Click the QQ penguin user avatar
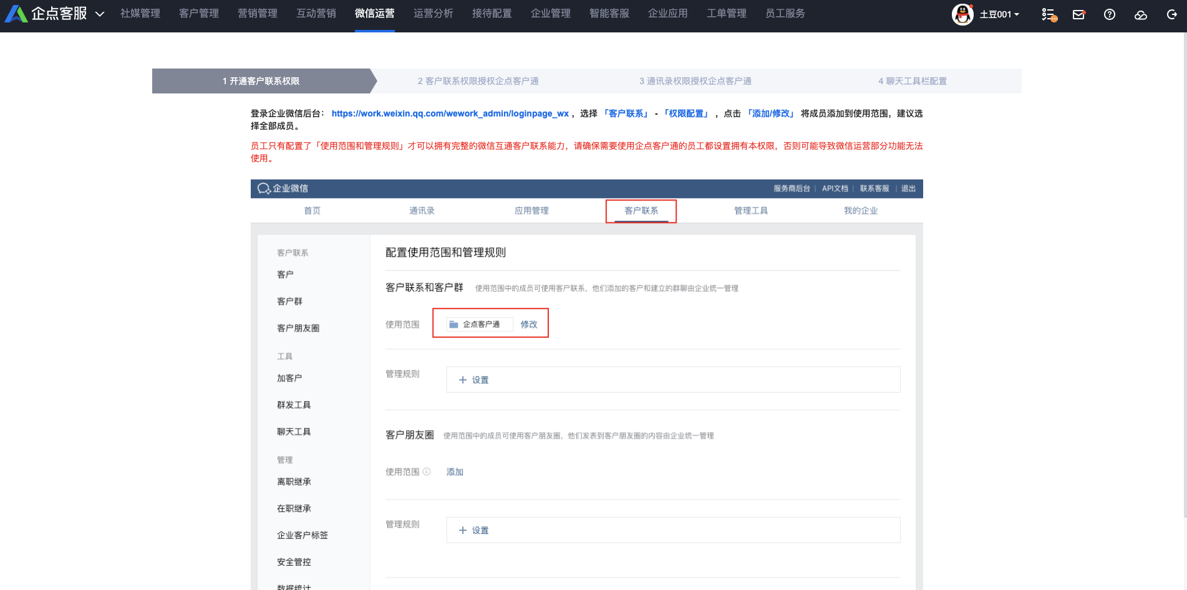Screen dimensions: 1187x590 (x=962, y=14)
